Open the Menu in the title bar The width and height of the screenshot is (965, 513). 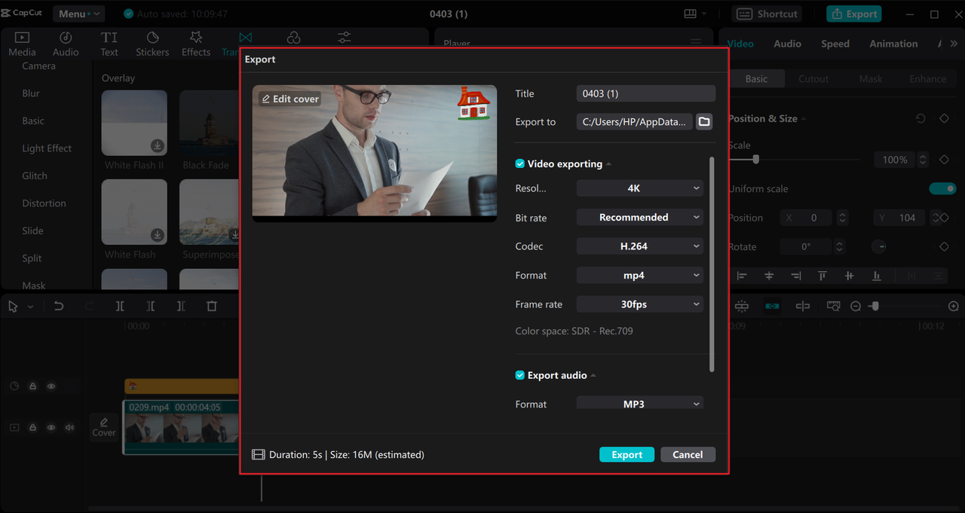pos(78,14)
